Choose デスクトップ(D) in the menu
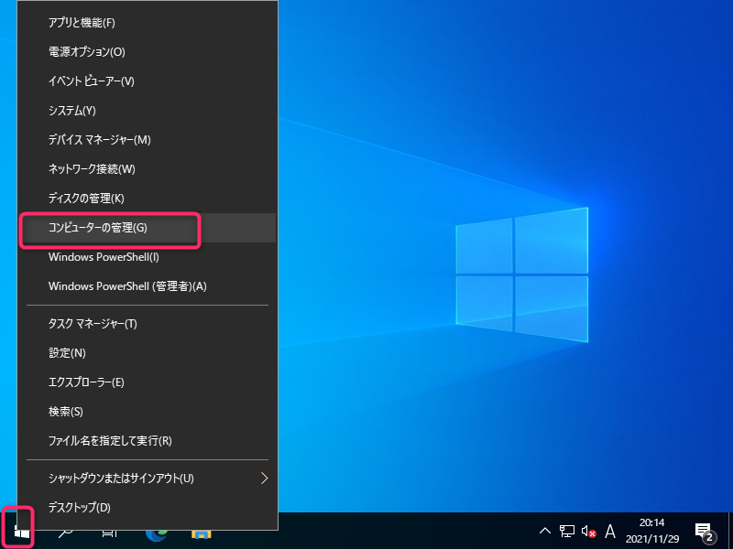The height and width of the screenshot is (549, 733). click(148, 508)
